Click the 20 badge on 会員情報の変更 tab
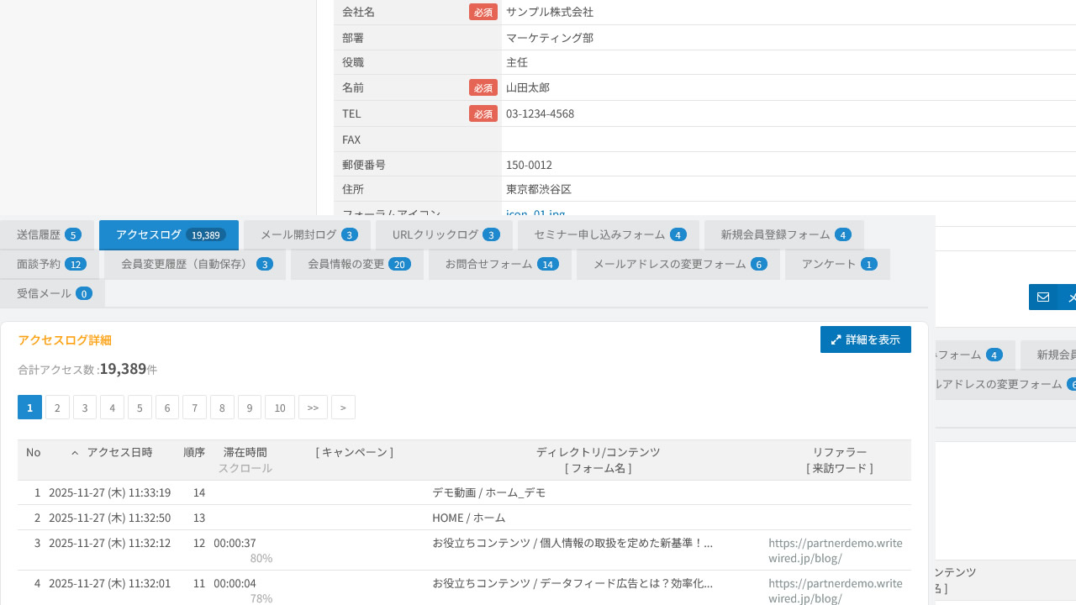Screen dimensions: 1076x605 [x=400, y=264]
